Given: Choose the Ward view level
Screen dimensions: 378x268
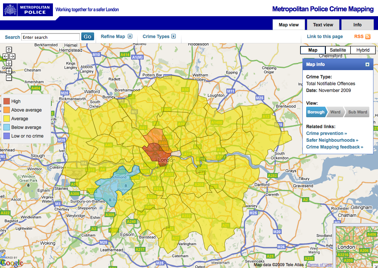Looking at the screenshot, I should [x=335, y=112].
